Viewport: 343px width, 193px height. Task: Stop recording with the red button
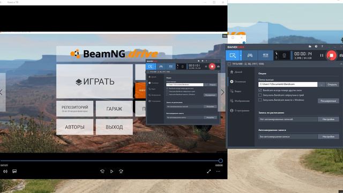[331, 55]
